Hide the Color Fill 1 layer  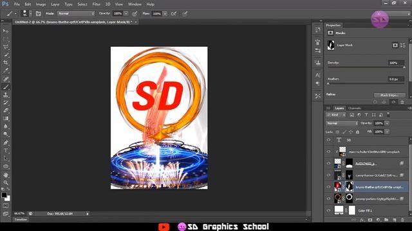click(328, 210)
